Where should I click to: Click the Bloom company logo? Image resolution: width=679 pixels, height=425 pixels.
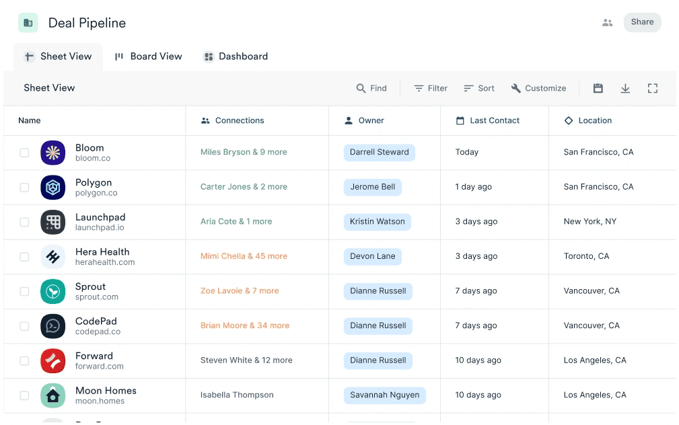click(53, 153)
